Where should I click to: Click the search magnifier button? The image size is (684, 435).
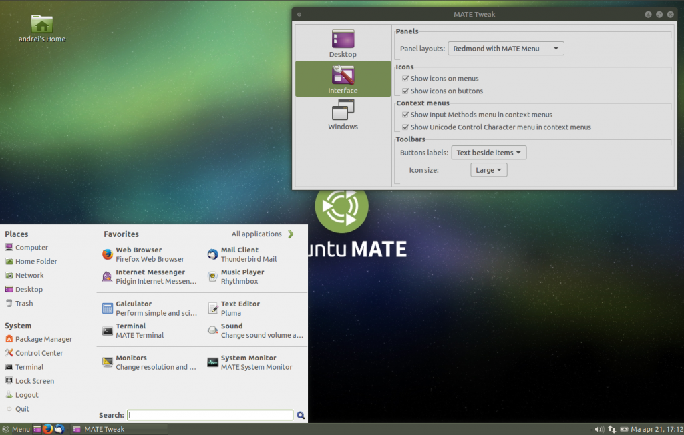tap(301, 415)
